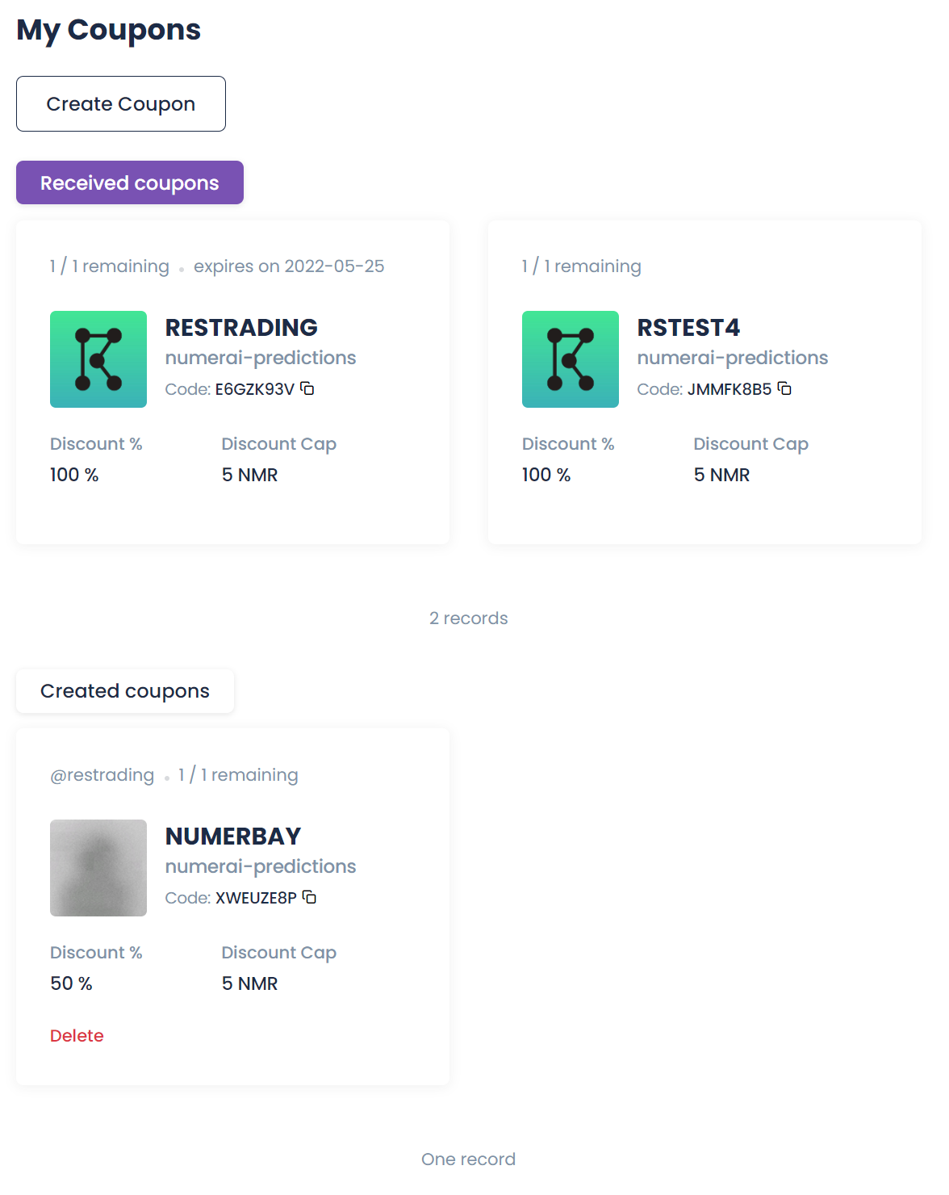This screenshot has width=949, height=1195.
Task: Open the NUMERBAY product avatar image
Action: pyautogui.click(x=98, y=868)
